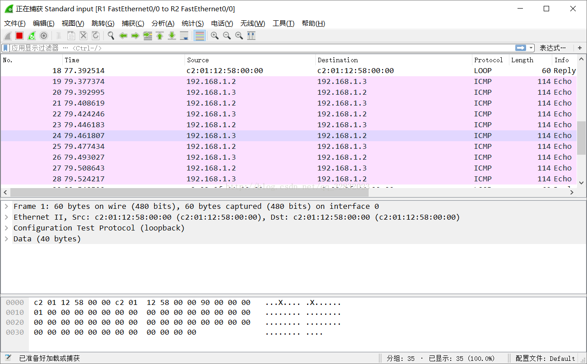Zoom out main window text
The image size is (587, 364).
[x=227, y=36]
